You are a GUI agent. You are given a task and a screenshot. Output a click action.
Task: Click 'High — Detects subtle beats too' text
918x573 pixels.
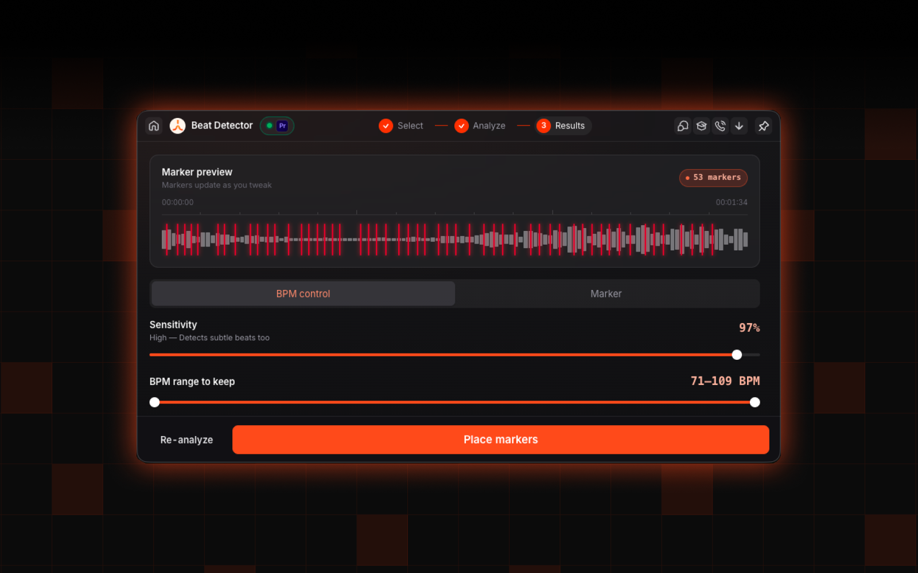click(x=209, y=338)
